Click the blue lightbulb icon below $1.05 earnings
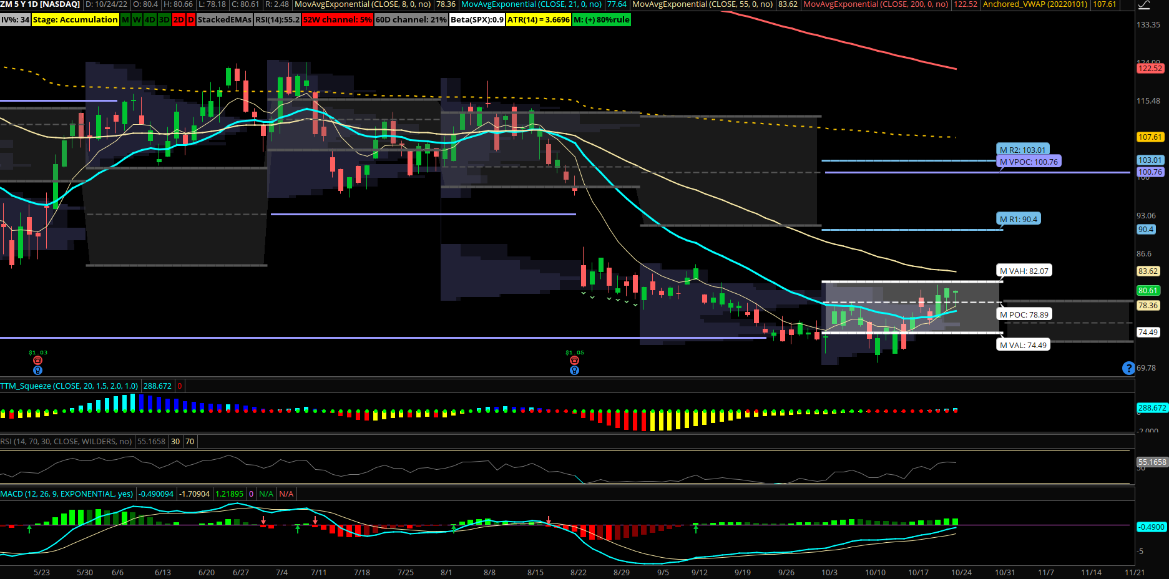 click(x=574, y=371)
